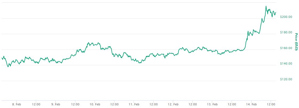Select the "9. Feb" x-axis label
Screen dimensions: 299x108
[56, 104]
